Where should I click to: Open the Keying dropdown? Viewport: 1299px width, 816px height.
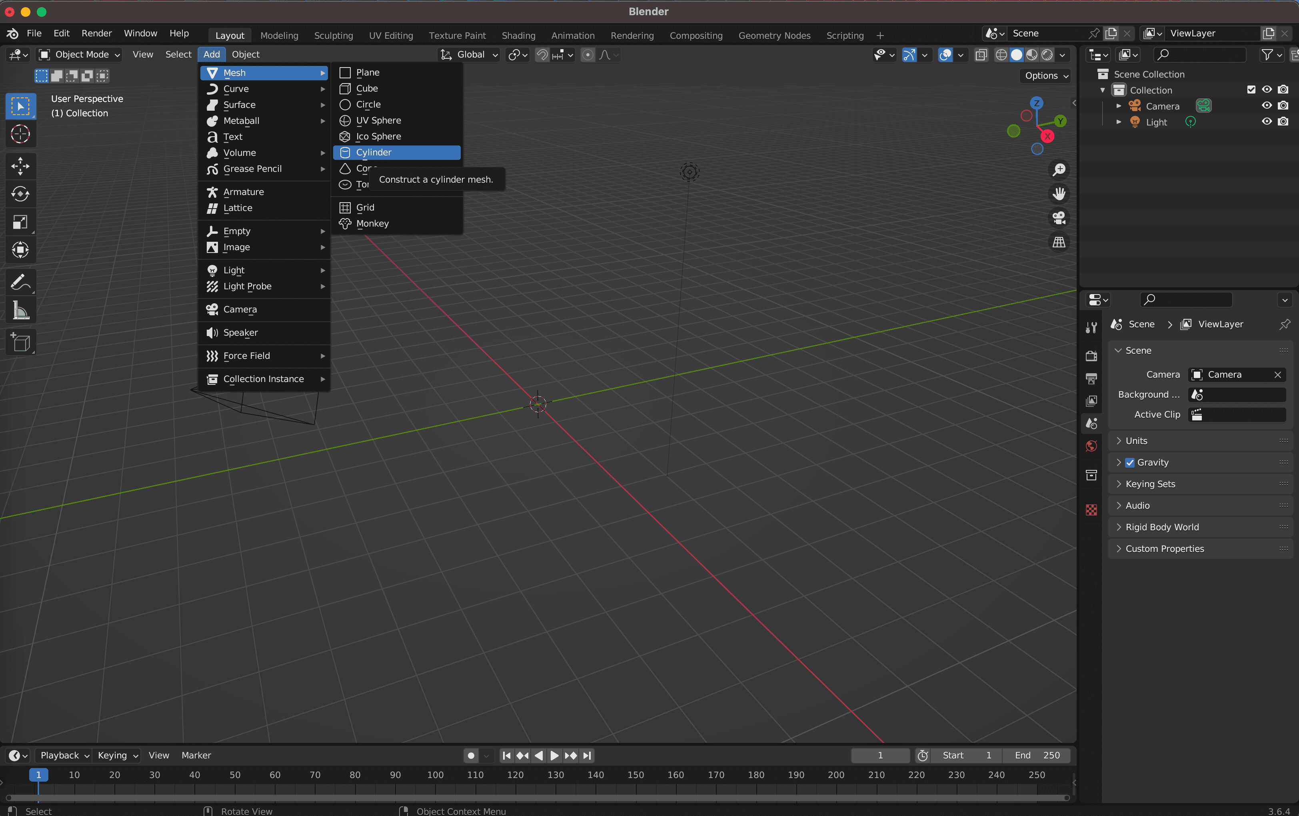(117, 756)
